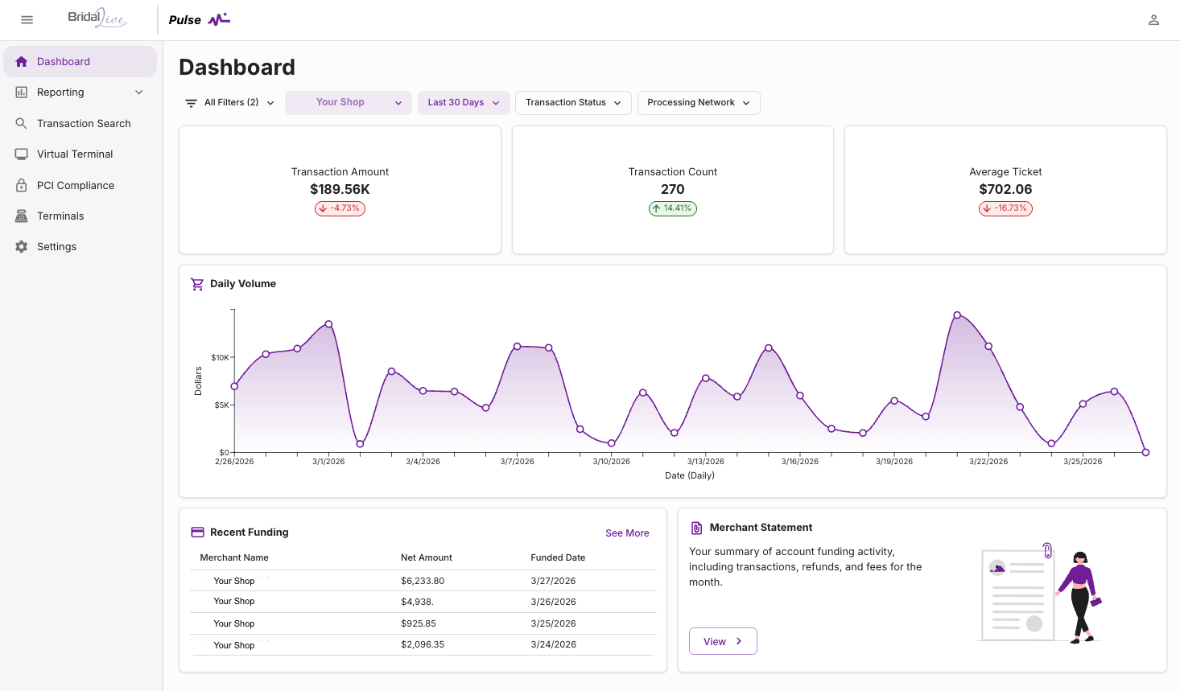Click the Pulse logo in header
Image resolution: width=1180 pixels, height=691 pixels.
[x=200, y=20]
